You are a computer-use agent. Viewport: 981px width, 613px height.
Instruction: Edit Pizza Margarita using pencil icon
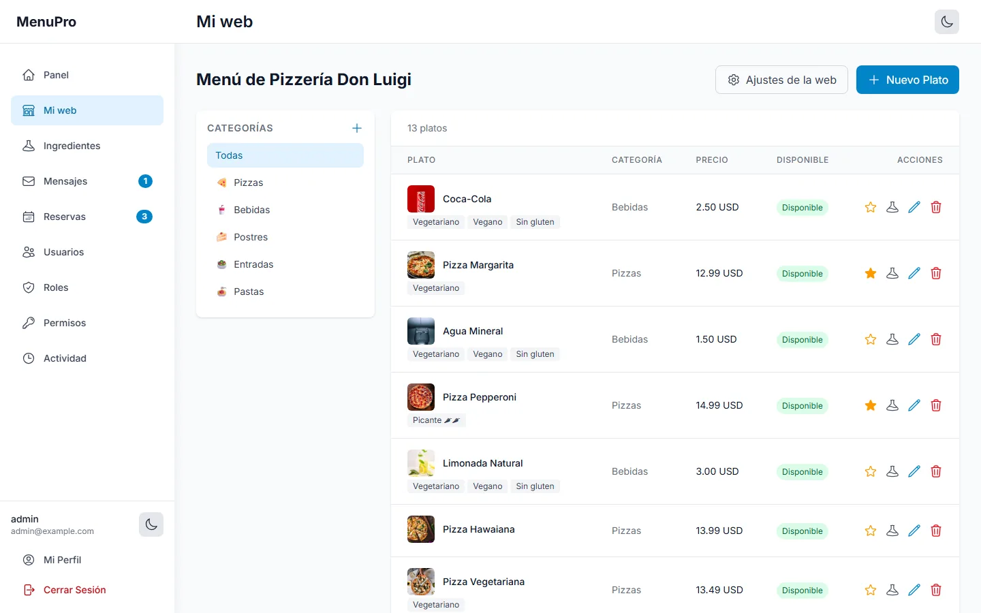[x=914, y=273]
